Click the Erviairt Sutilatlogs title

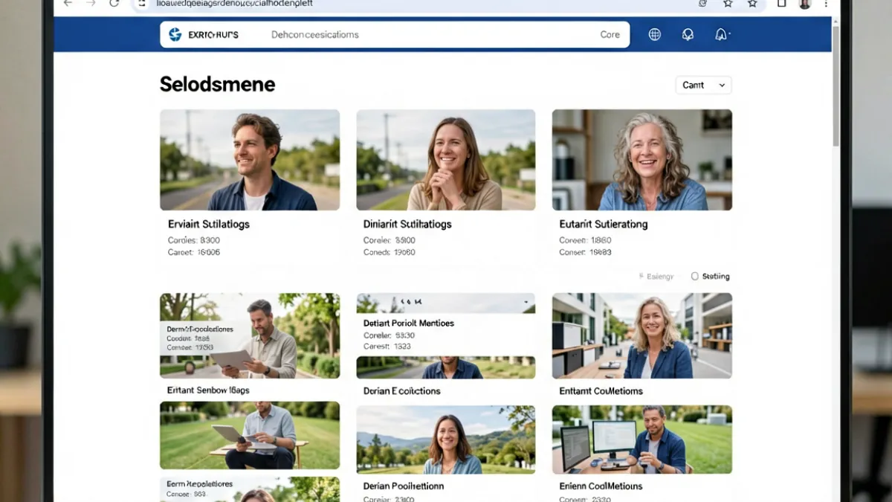click(209, 224)
